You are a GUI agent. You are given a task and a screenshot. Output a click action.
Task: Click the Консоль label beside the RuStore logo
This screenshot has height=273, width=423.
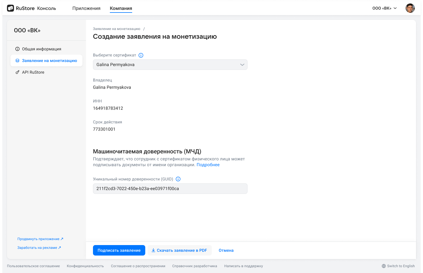[x=46, y=8]
